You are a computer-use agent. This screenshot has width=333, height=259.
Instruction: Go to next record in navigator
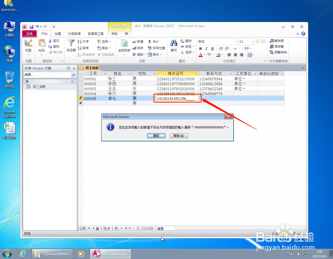(x=121, y=228)
